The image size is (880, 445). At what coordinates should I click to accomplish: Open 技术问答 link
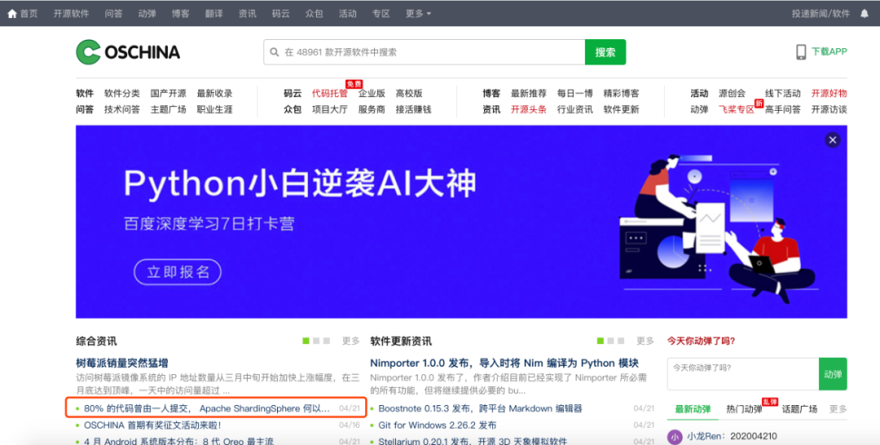pos(121,109)
